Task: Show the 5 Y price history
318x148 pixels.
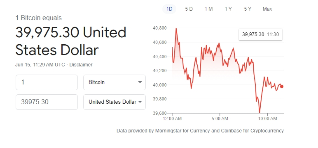Action: pos(248,9)
